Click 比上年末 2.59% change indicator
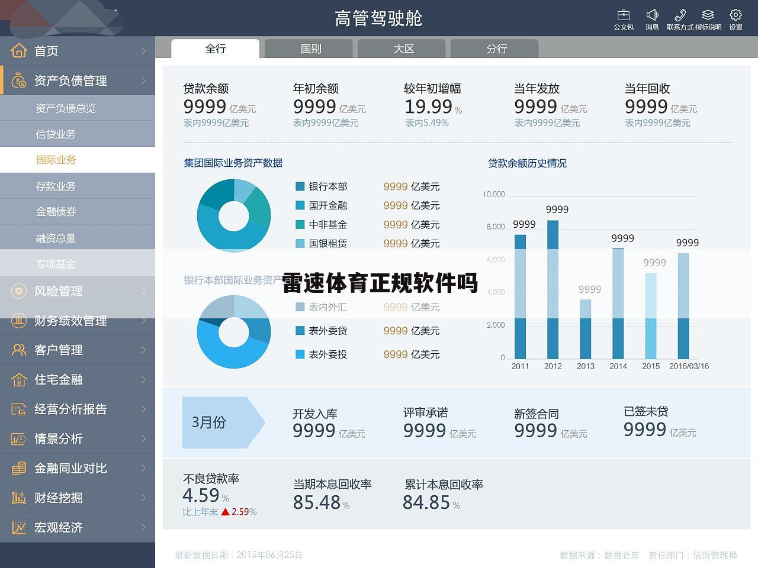758x568 pixels. coord(220,512)
